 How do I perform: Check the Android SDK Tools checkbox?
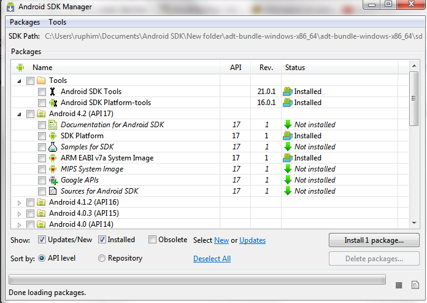42,92
